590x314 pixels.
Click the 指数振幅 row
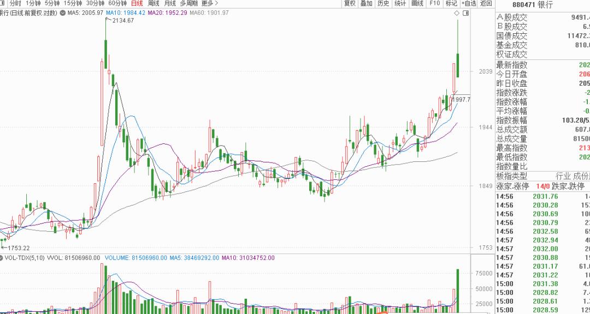coord(542,120)
